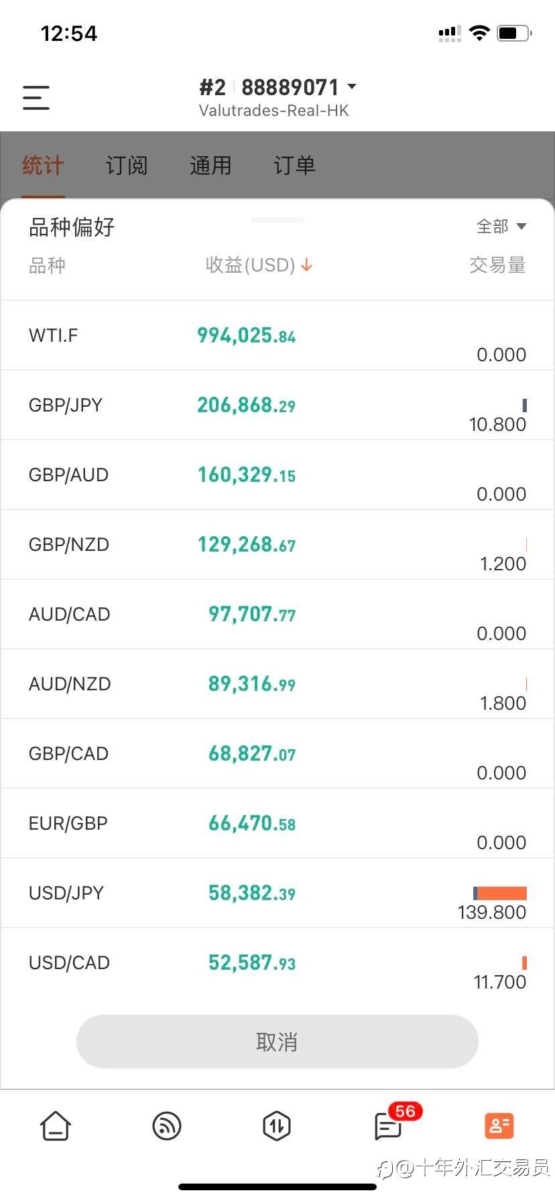The width and height of the screenshot is (555, 1201).
Task: Tap the 交易量 column header
Action: (x=497, y=265)
